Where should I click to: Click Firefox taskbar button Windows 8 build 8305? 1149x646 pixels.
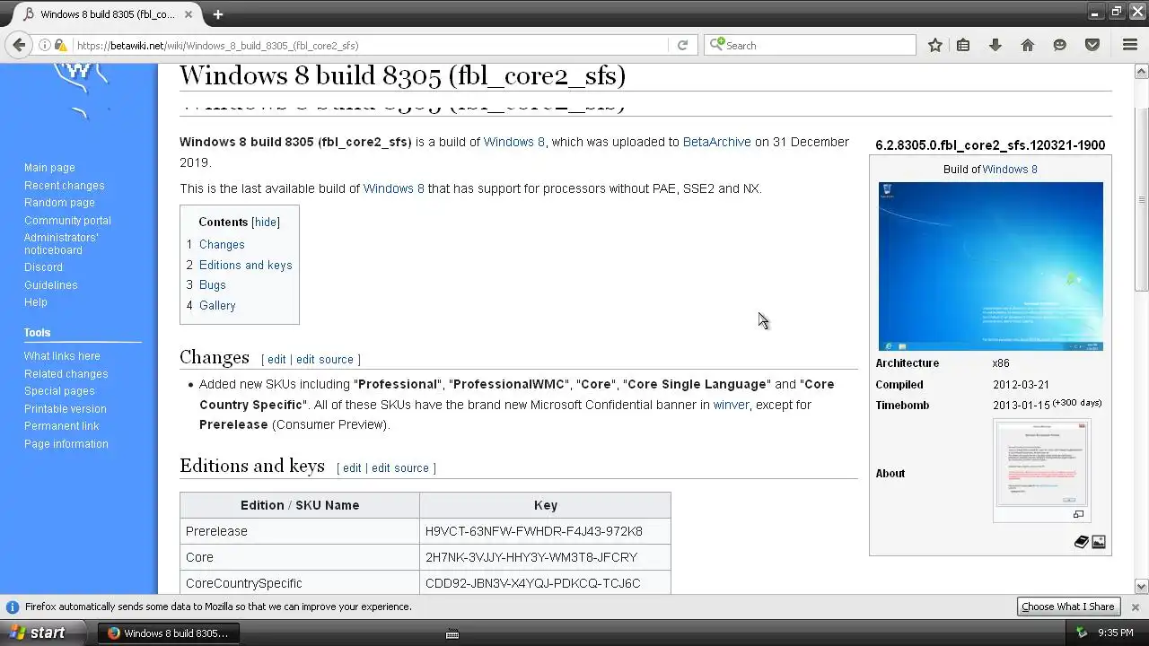tap(169, 633)
